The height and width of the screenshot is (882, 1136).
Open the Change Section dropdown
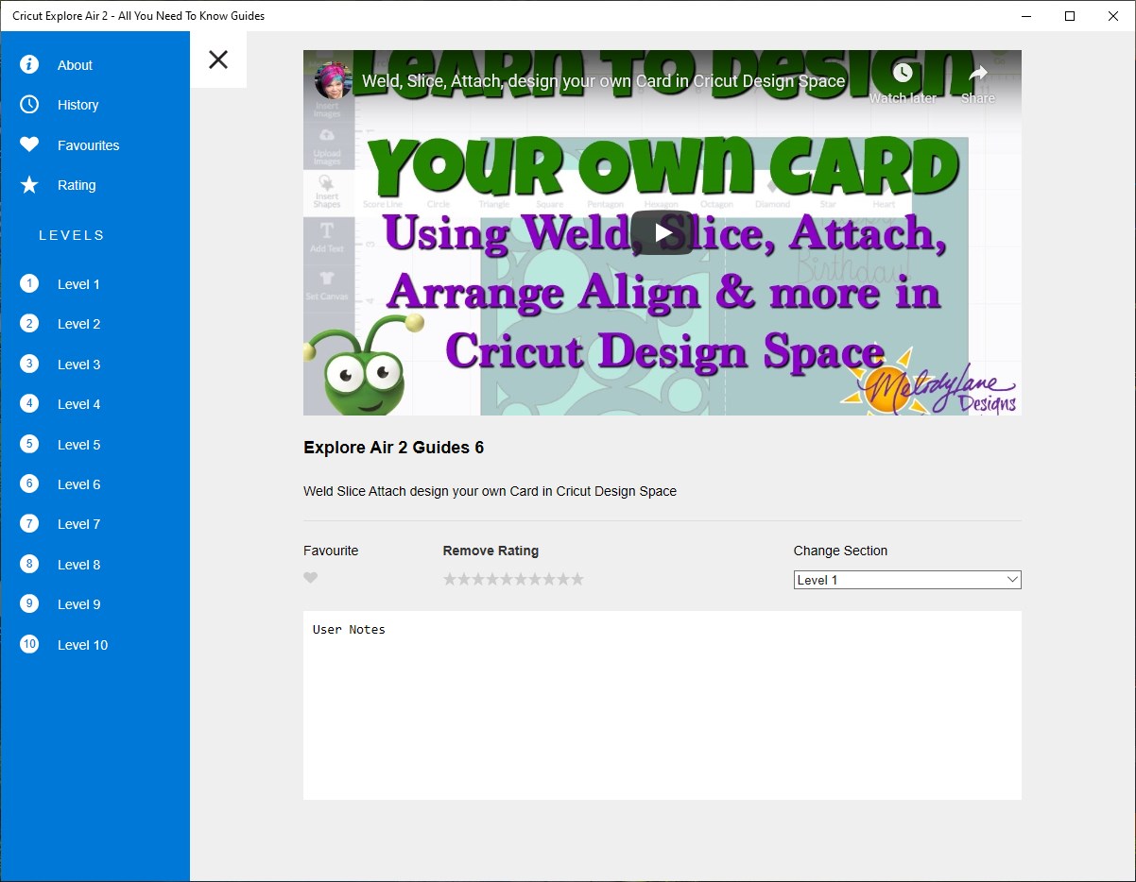pos(907,580)
